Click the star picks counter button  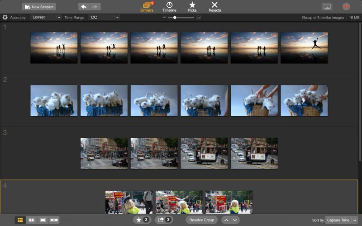[x=142, y=220]
